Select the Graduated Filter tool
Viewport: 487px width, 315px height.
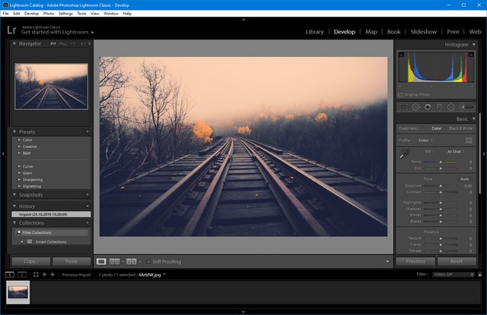point(439,107)
